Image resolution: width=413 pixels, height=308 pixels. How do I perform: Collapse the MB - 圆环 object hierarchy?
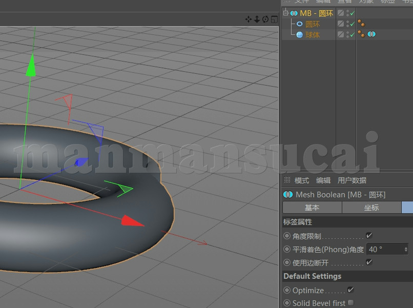285,12
